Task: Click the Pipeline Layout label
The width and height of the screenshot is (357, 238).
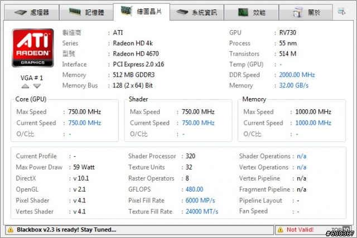Action: [x=260, y=201]
